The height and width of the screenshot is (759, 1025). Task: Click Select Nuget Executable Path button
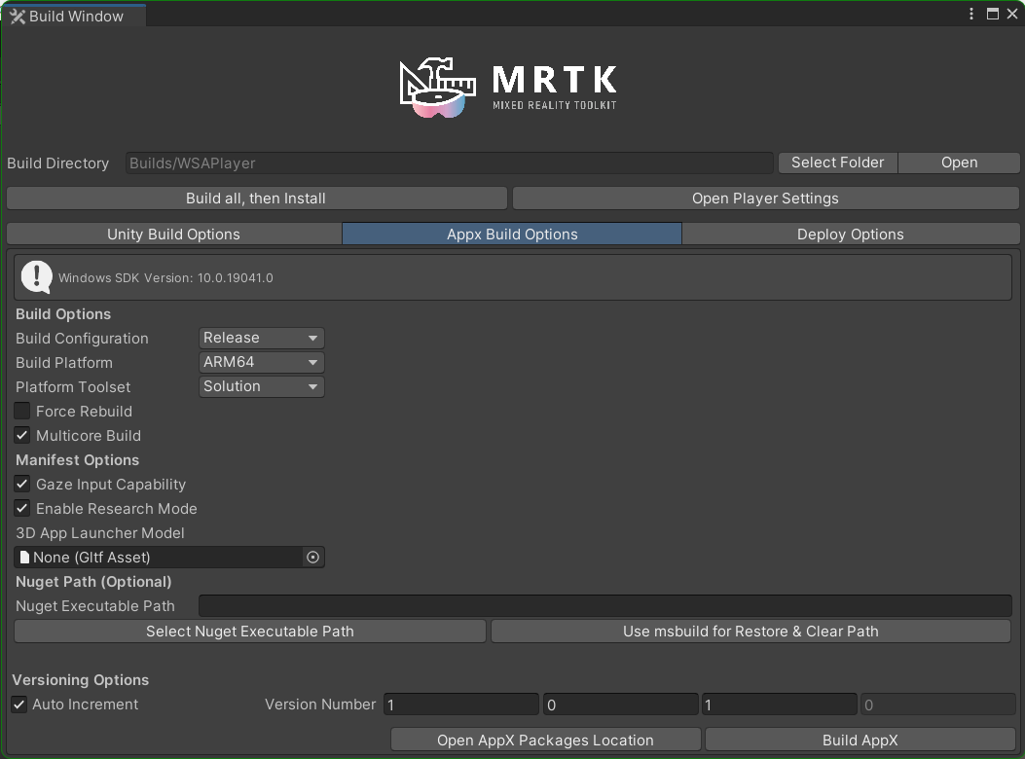(x=250, y=632)
